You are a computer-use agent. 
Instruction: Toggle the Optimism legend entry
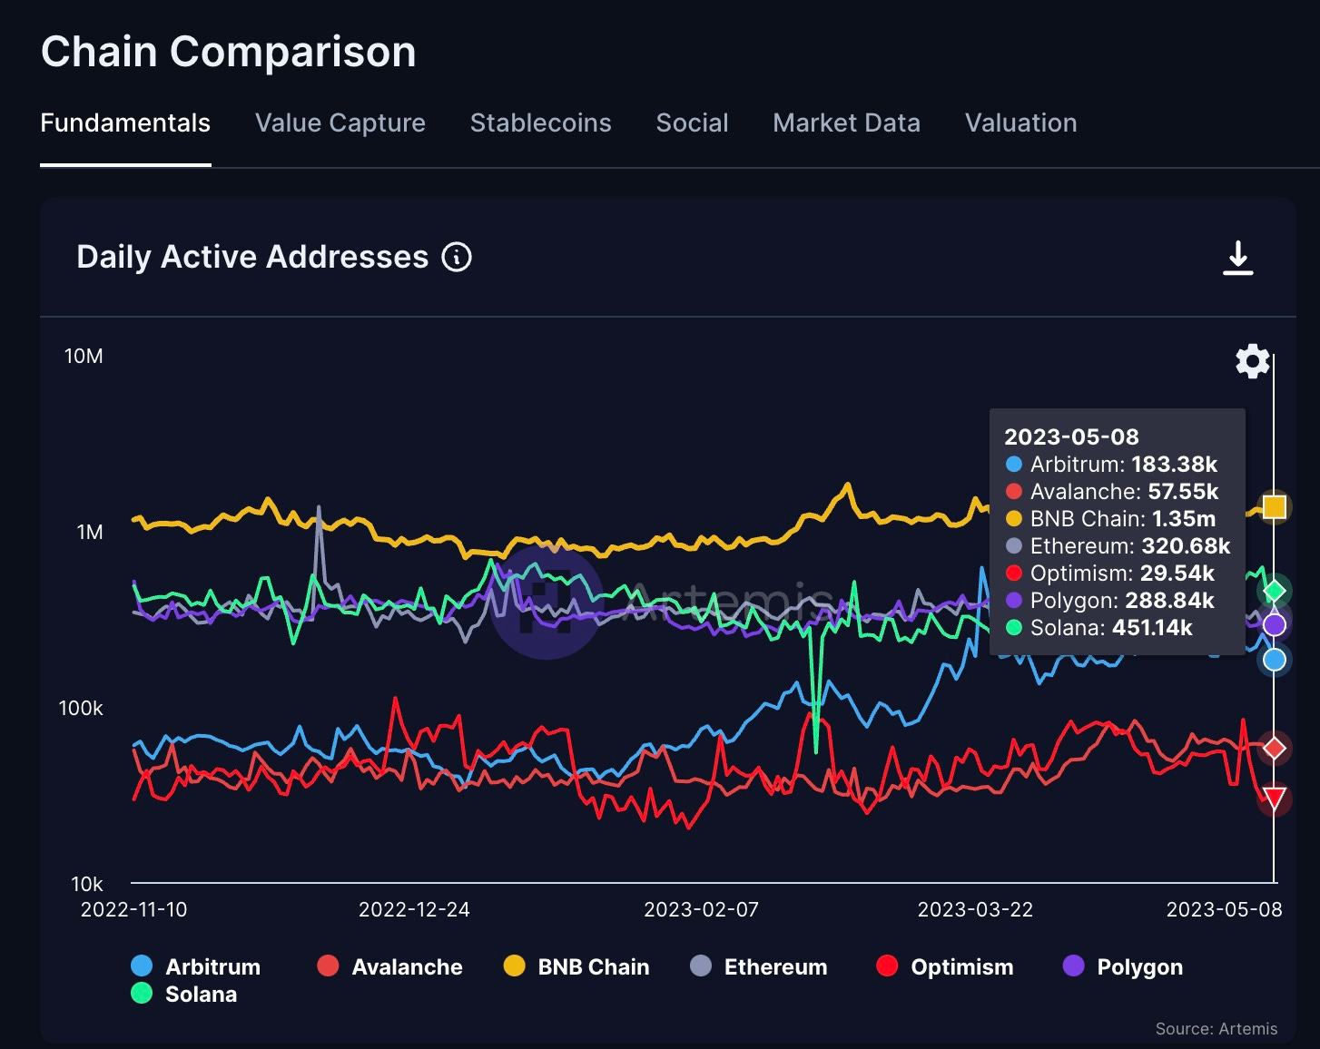tap(946, 966)
